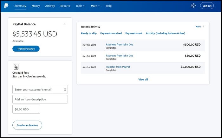Click the $5,533.45 USD balance amount
Image resolution: width=222 pixels, height=138 pixels.
[x=35, y=34]
